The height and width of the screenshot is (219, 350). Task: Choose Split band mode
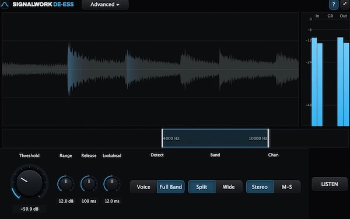[x=202, y=187]
